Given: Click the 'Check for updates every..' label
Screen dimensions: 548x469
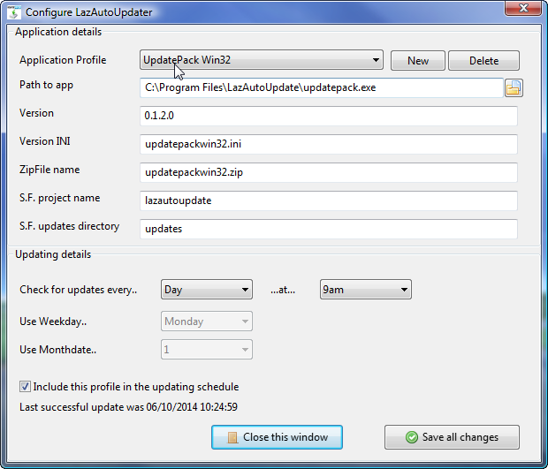Looking at the screenshot, I should [x=79, y=290].
